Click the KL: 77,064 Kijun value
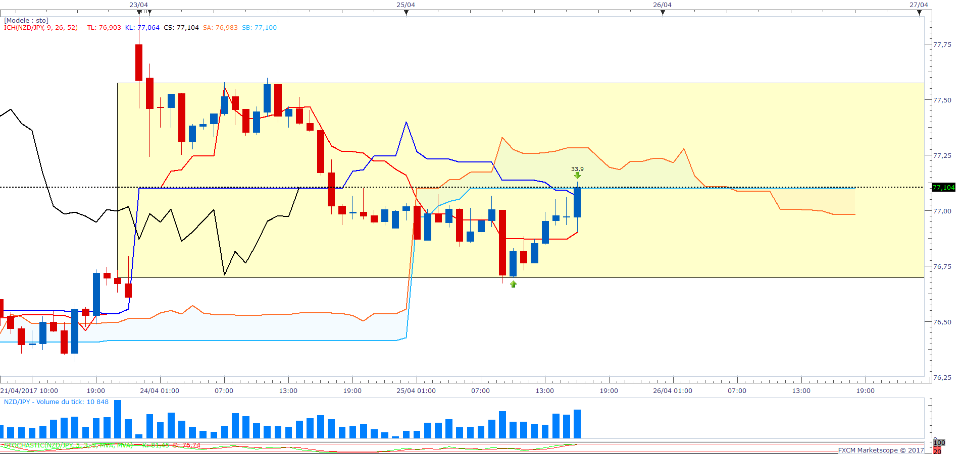This screenshot has height=454, width=961. click(x=142, y=28)
